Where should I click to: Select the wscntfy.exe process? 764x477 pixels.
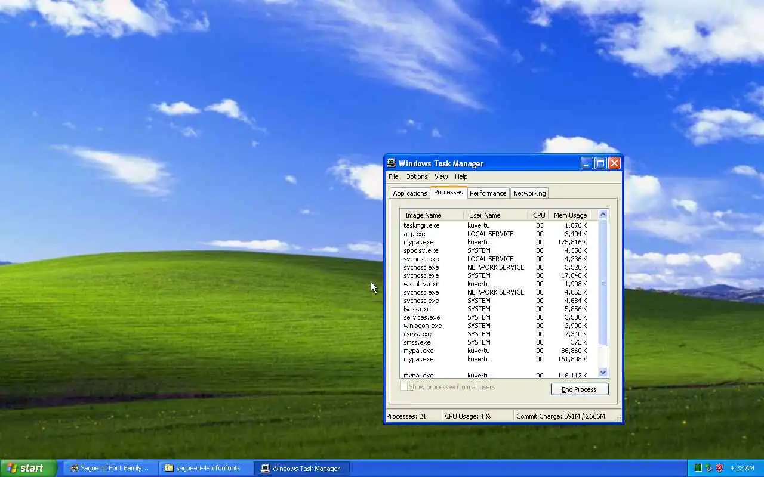pos(498,284)
